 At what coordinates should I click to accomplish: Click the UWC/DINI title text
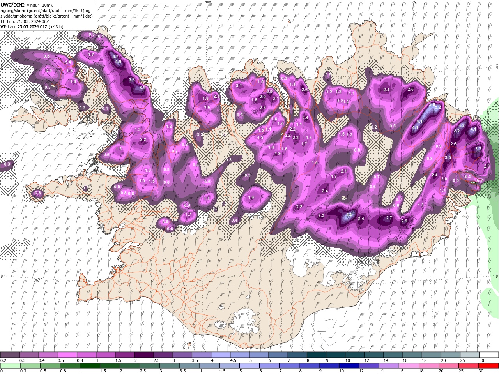click(x=12, y=4)
